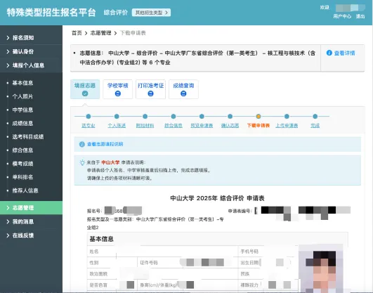
Task: Open the 其他招生类型 selector
Action: pos(151,13)
